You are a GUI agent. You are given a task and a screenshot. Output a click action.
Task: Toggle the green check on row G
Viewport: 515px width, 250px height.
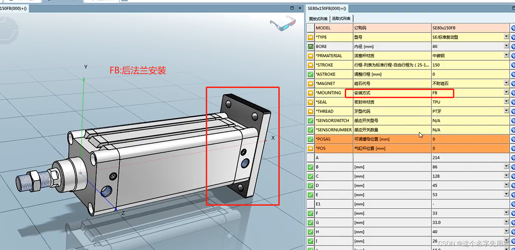310,222
